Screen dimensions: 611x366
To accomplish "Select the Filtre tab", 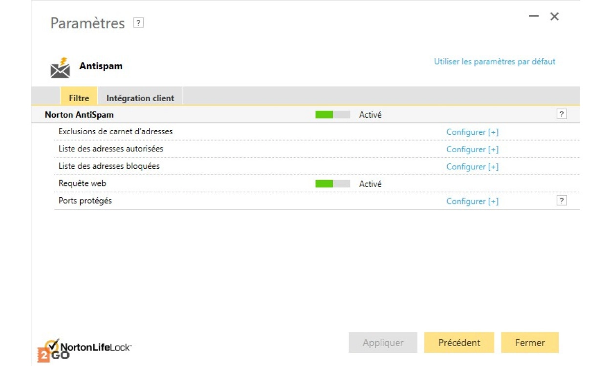I will click(x=79, y=98).
